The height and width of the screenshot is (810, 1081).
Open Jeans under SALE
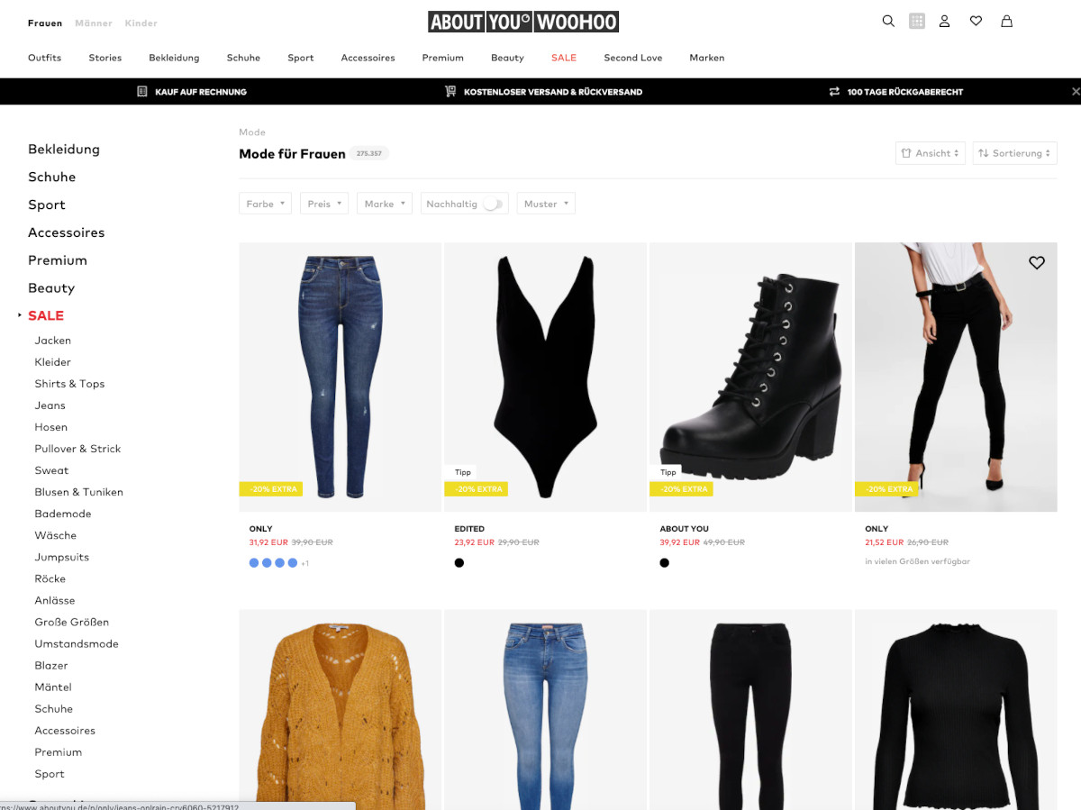50,405
